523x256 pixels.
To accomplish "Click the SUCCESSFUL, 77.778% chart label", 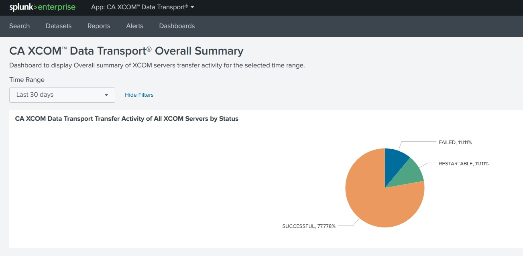I will tap(309, 226).
